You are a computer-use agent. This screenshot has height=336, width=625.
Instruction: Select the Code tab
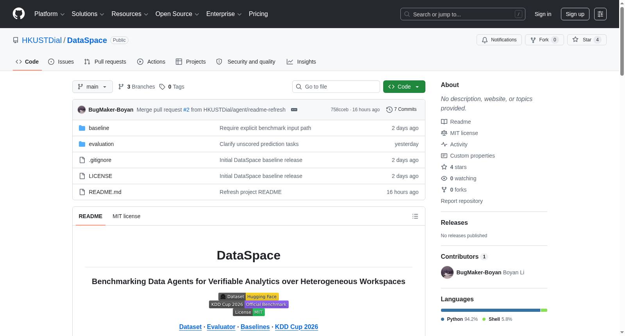[x=27, y=62]
